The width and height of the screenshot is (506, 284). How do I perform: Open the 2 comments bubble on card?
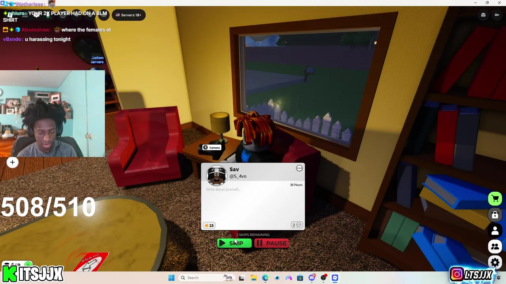coord(297,225)
